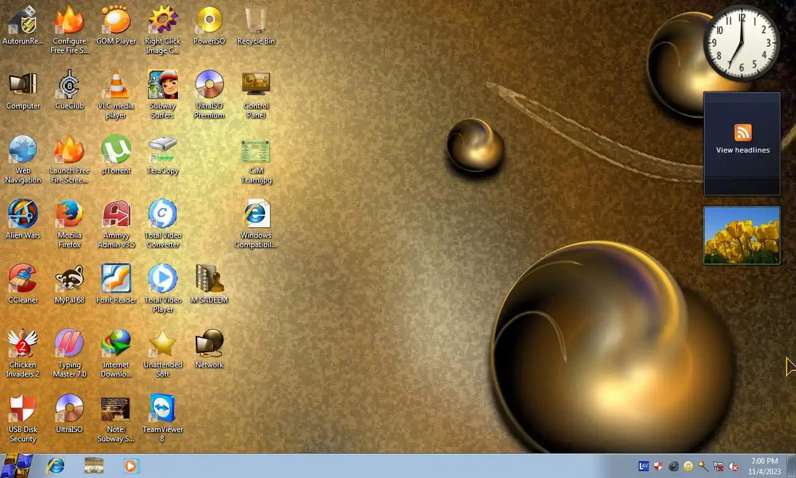The width and height of the screenshot is (796, 478).
Task: Click the magic wand tray icon
Action: pyautogui.click(x=703, y=466)
